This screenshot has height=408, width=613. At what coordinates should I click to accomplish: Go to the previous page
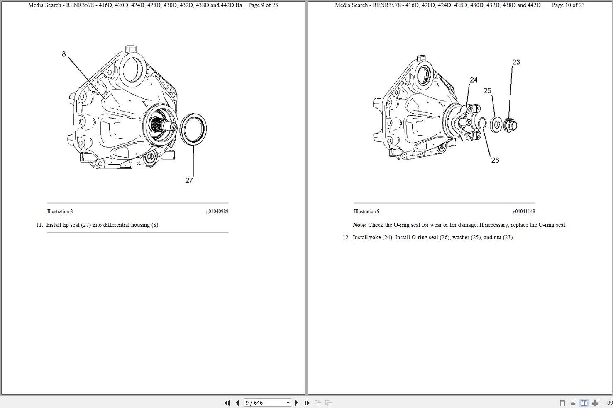coord(237,403)
